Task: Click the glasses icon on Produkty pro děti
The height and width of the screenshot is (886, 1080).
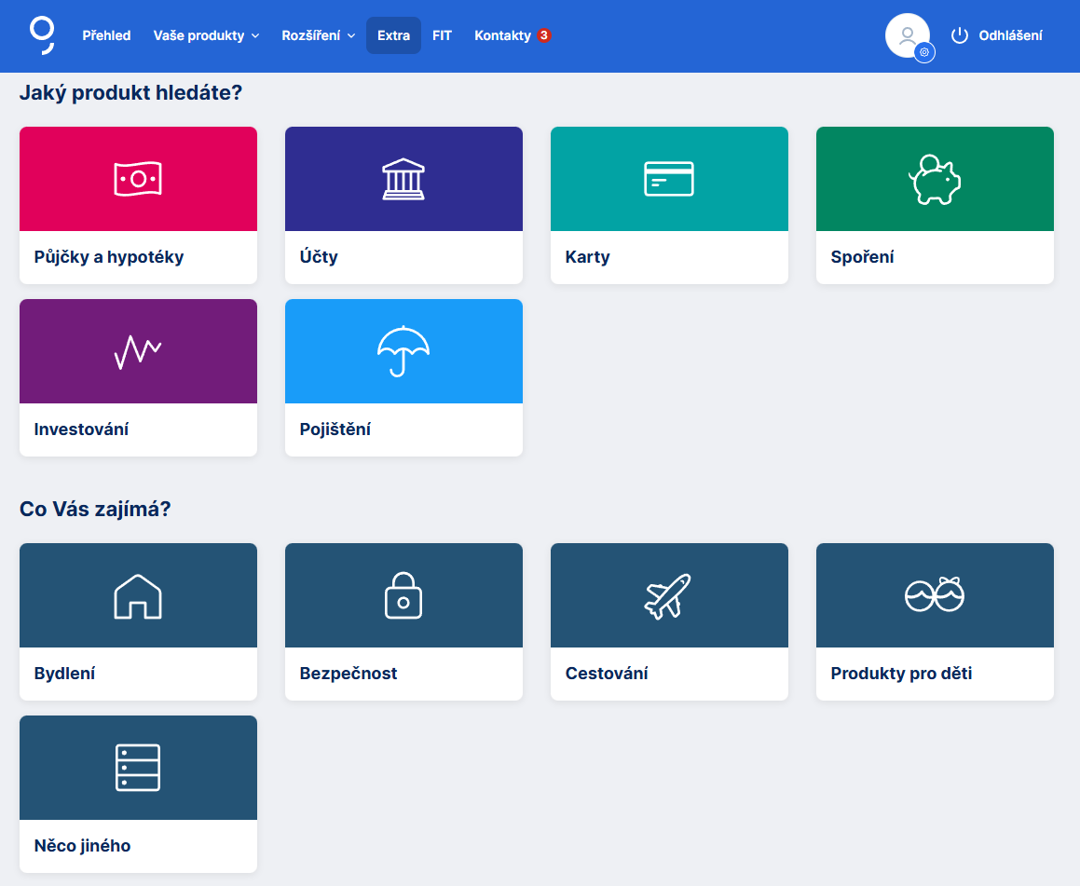Action: click(935, 594)
